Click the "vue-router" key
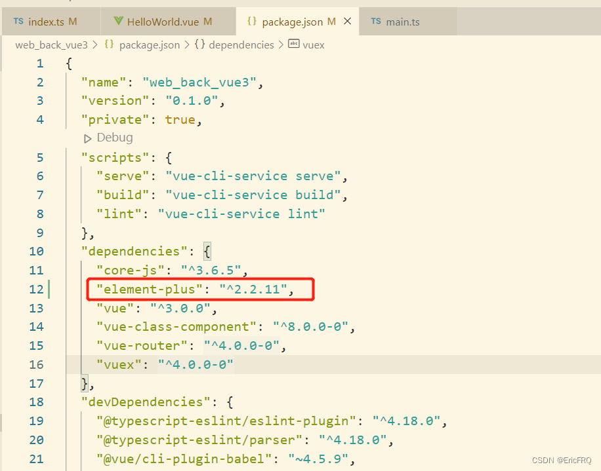The image size is (601, 471). point(142,346)
